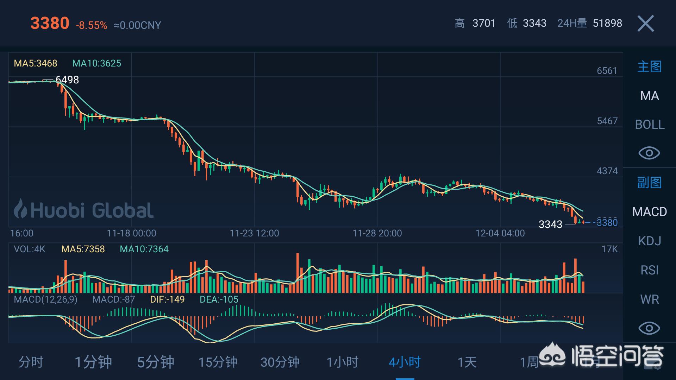676x380 pixels.
Task: Open the 30分钟 interval tab
Action: point(280,362)
